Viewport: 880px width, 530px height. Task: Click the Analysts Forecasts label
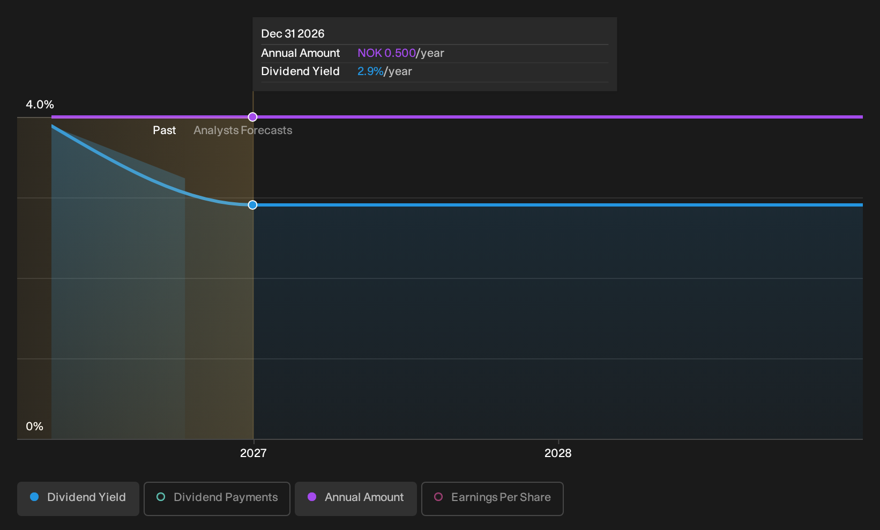[x=243, y=130]
